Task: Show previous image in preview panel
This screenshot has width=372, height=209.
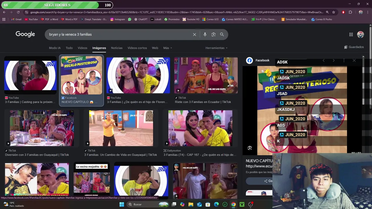Action: [323, 60]
